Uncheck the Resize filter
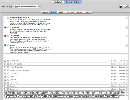130x100 pixels. (5, 45)
